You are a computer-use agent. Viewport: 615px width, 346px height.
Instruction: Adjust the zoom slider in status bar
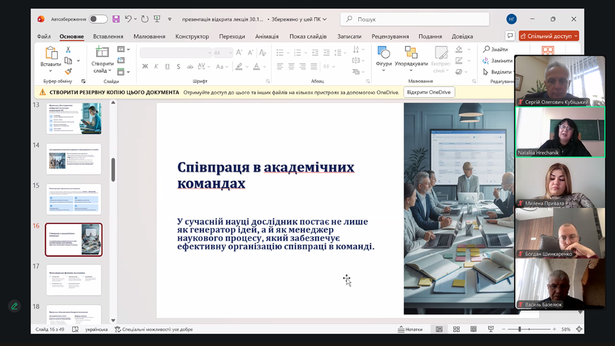[519, 329]
